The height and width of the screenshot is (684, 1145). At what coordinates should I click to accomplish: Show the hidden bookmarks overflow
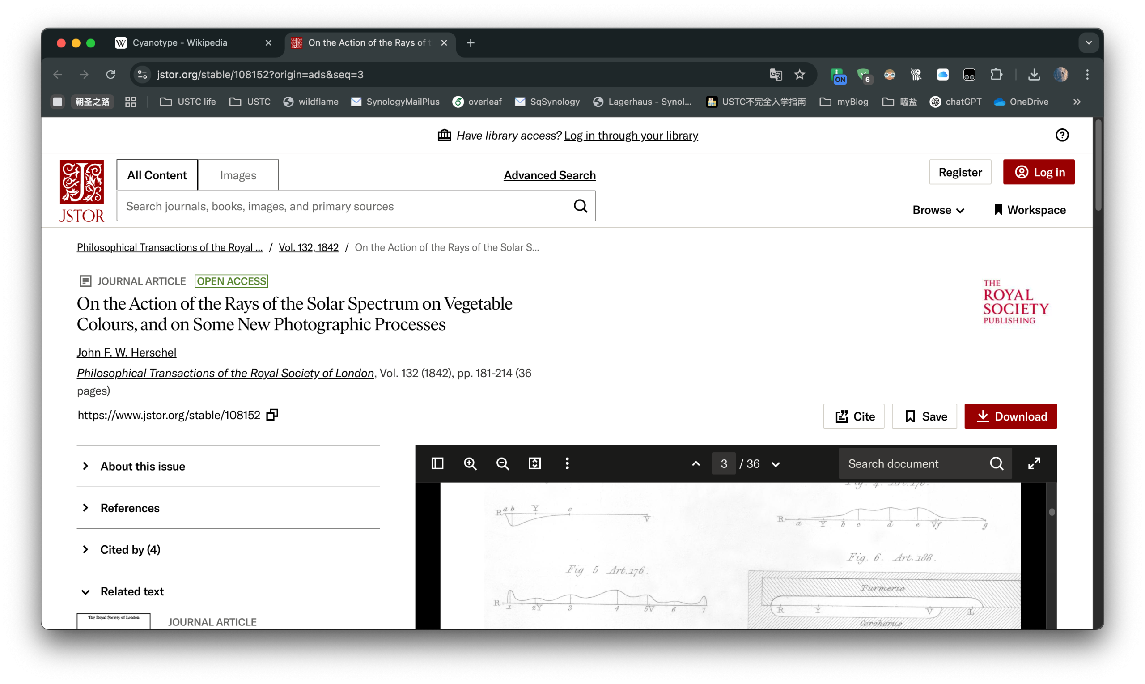point(1077,102)
